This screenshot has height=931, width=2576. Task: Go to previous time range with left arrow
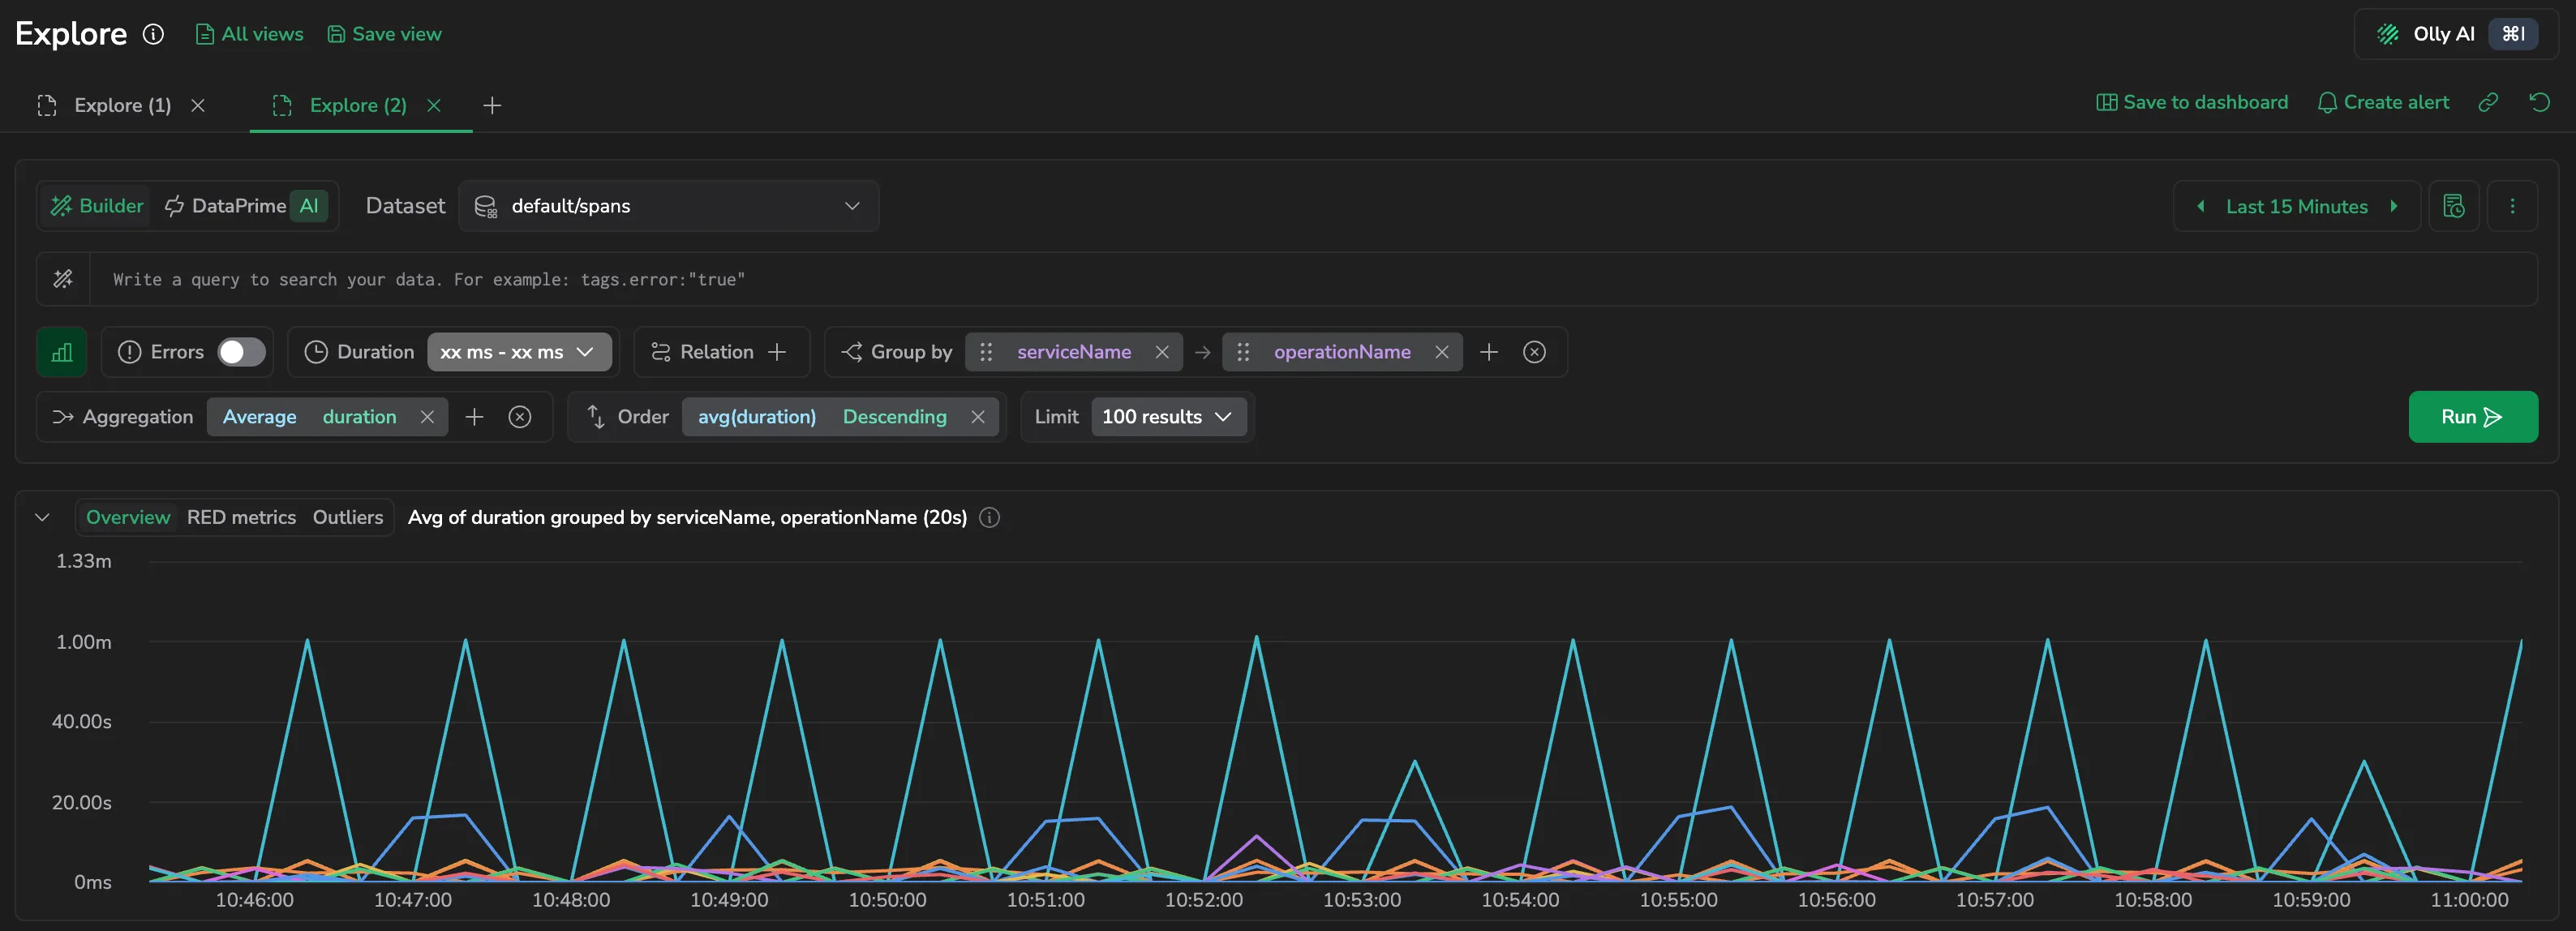(x=2201, y=206)
